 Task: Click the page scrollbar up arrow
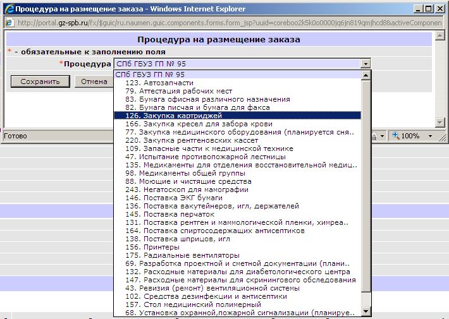point(440,35)
